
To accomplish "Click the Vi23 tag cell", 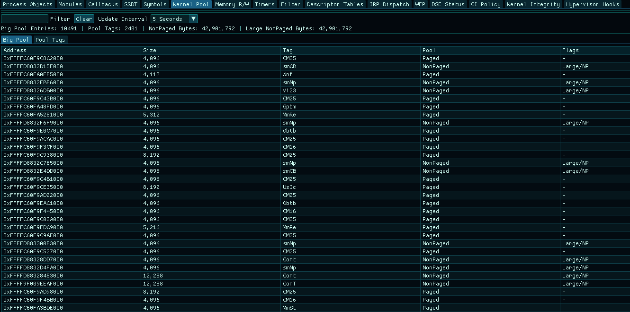I will click(x=351, y=90).
